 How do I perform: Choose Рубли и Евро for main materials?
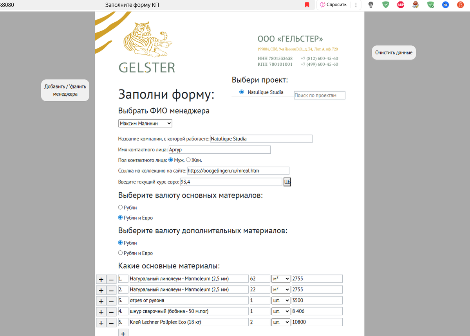click(121, 217)
